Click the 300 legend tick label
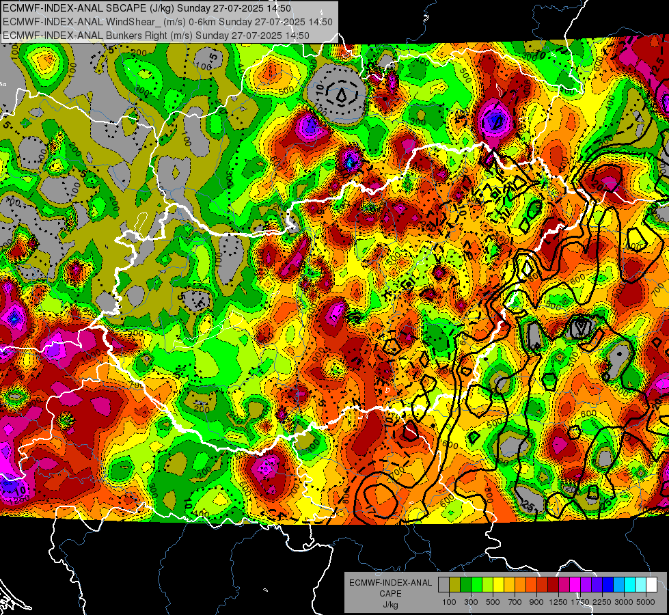The width and height of the screenshot is (669, 615). tap(471, 602)
